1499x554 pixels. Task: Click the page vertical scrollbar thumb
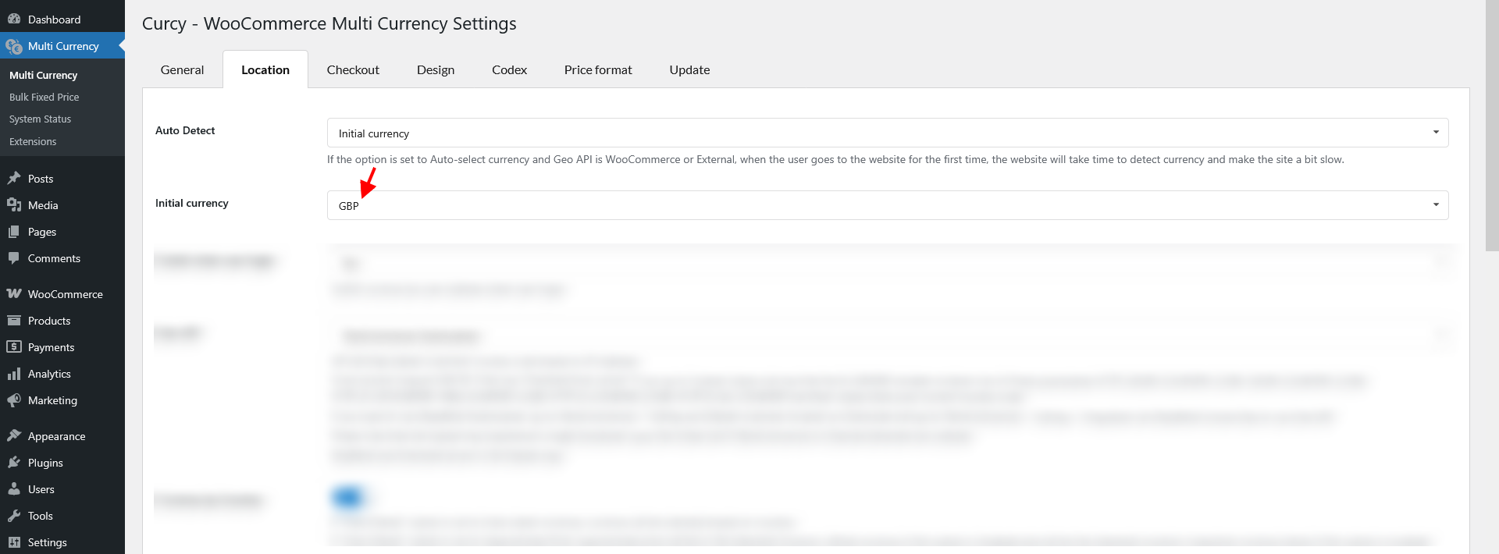pos(1492,125)
